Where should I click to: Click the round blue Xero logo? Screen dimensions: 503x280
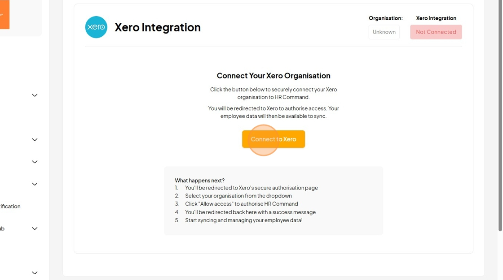click(x=96, y=27)
